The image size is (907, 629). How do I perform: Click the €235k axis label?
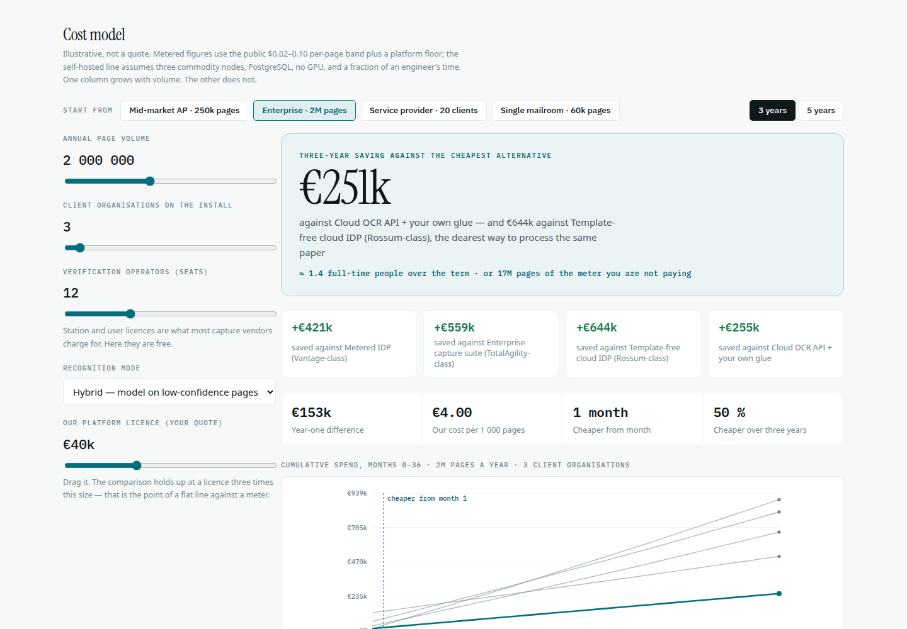pos(357,596)
